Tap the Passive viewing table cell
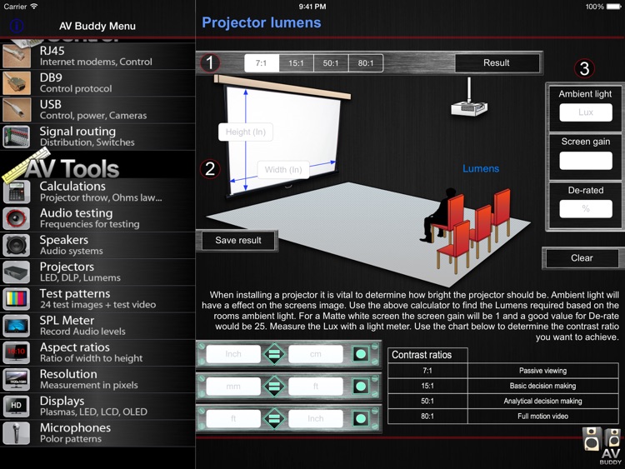 542,371
